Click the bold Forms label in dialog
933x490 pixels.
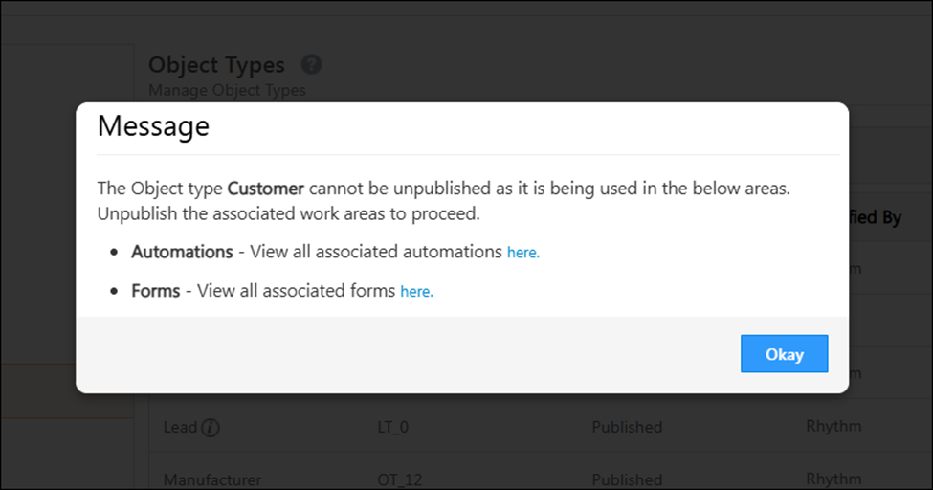(x=156, y=290)
